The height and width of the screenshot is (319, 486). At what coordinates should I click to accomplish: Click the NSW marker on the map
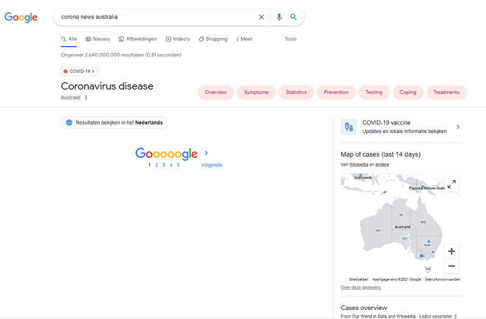tap(429, 241)
